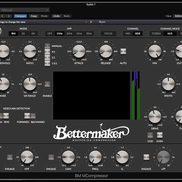Select the A state slot
Screen dimensions: 182x182
(86, 22)
